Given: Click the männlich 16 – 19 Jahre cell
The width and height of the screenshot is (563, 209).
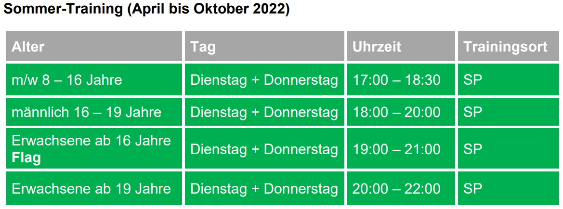Looking at the screenshot, I should pyautogui.click(x=94, y=112).
